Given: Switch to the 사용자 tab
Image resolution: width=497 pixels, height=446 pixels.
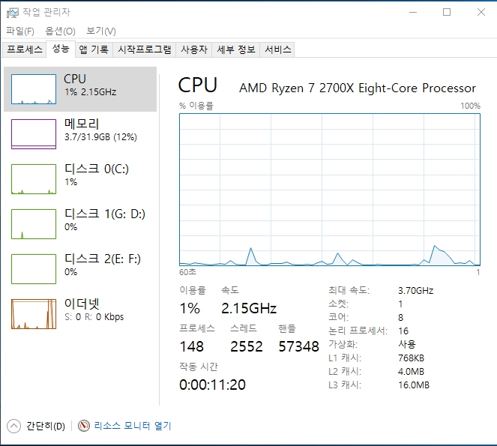Looking at the screenshot, I should (x=193, y=49).
